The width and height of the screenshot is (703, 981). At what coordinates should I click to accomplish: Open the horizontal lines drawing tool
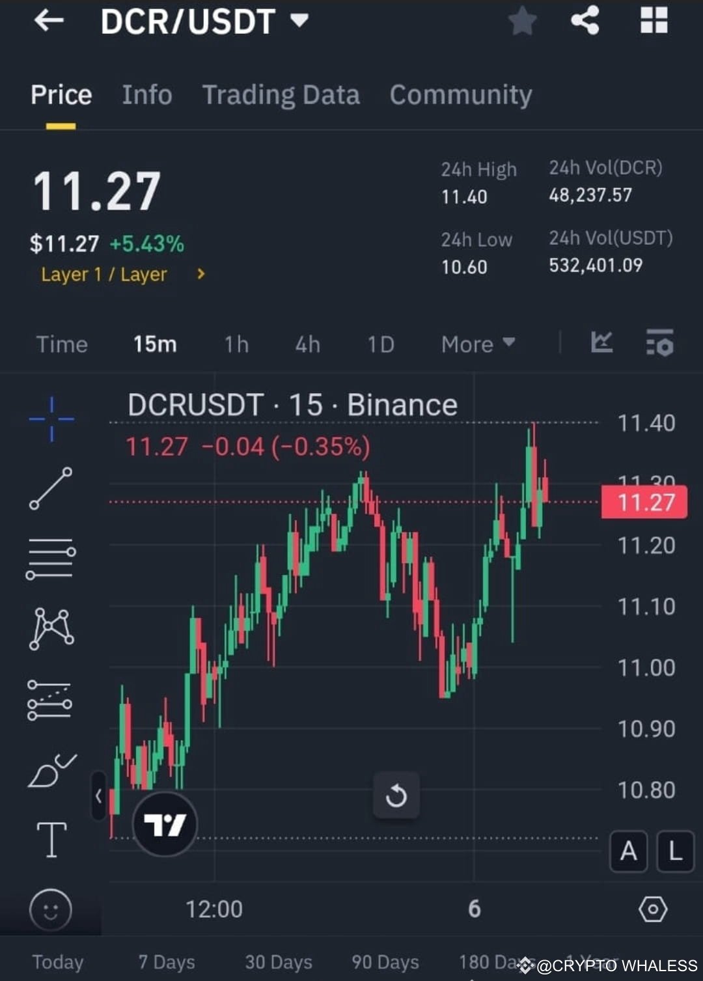[x=51, y=559]
